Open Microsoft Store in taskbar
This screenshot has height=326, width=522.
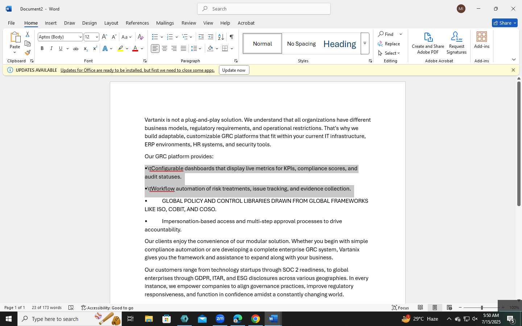click(167, 319)
